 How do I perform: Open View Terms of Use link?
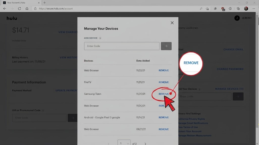click(x=188, y=127)
